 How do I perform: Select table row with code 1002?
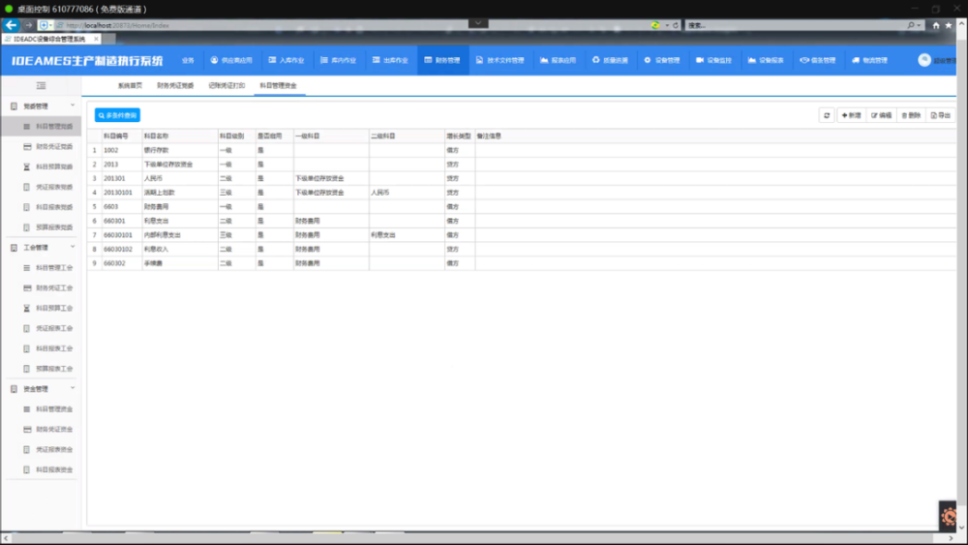[x=522, y=150]
